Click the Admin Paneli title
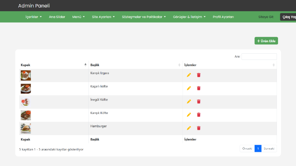This screenshot has height=166, width=296. tap(34, 6)
